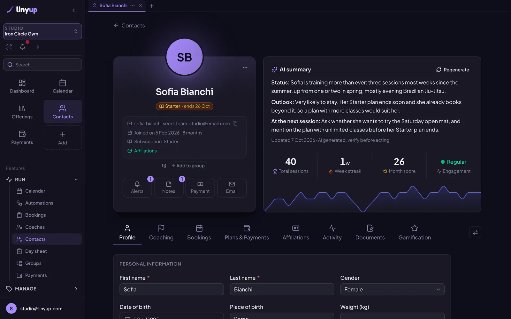This screenshot has width=511, height=319.
Task: Click the Last name field
Action: point(282,289)
